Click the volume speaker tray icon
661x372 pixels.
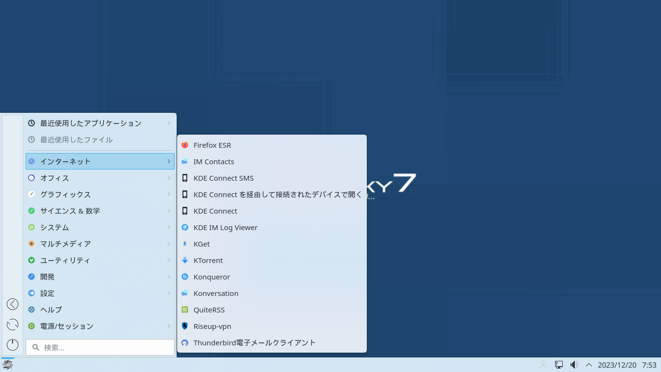(x=574, y=365)
